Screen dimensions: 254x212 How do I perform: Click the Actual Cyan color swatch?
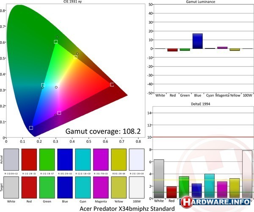pyautogui.click(x=83, y=160)
